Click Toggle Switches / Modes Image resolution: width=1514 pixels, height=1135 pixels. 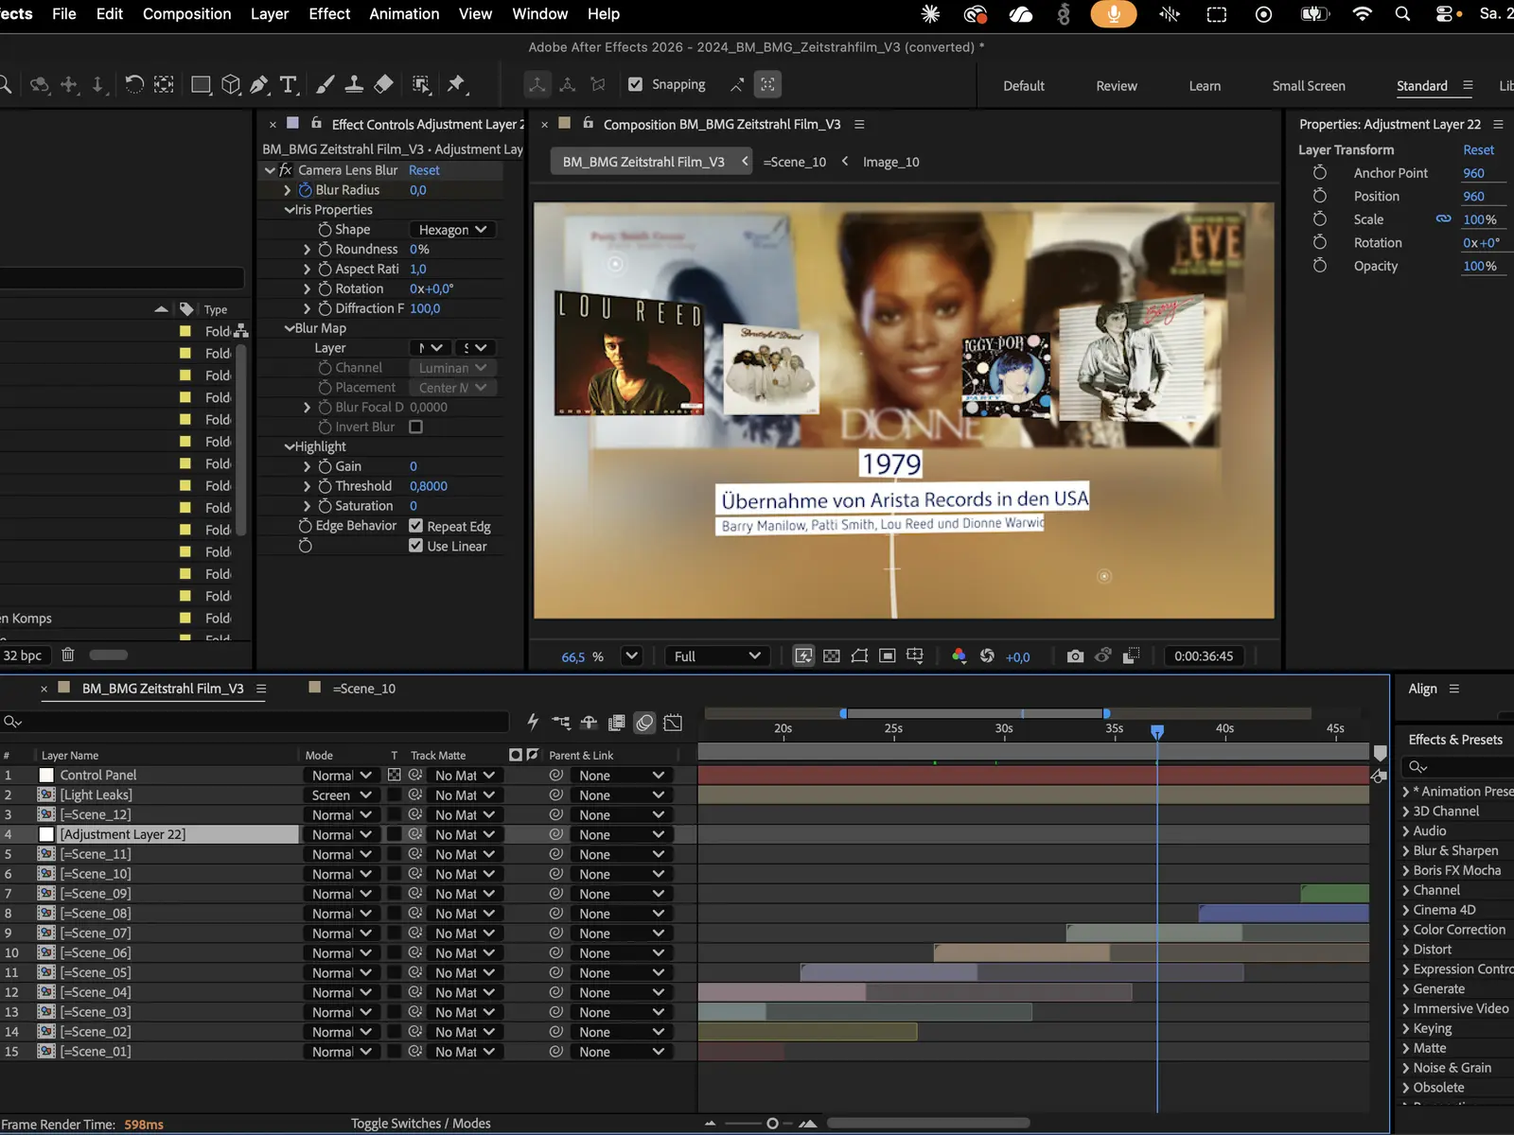[x=421, y=1124]
